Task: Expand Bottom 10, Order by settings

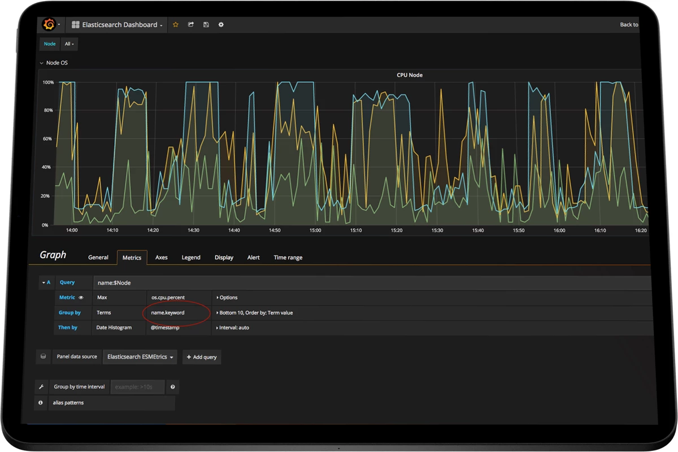Action: [x=254, y=312]
